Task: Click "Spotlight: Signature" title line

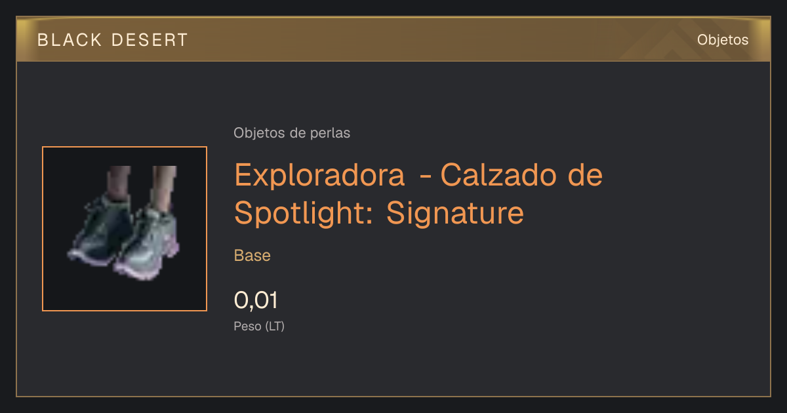Action: coord(379,212)
